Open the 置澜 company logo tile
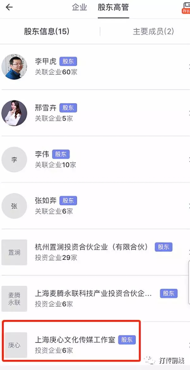 (14, 252)
